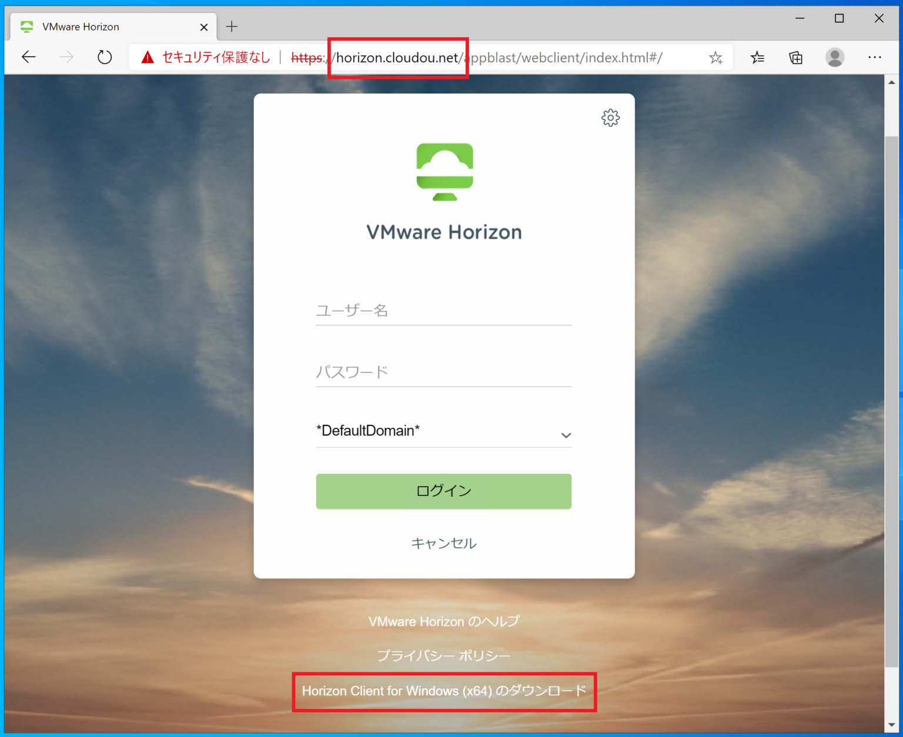Maximize the browser window
903x737 pixels.
[x=840, y=19]
